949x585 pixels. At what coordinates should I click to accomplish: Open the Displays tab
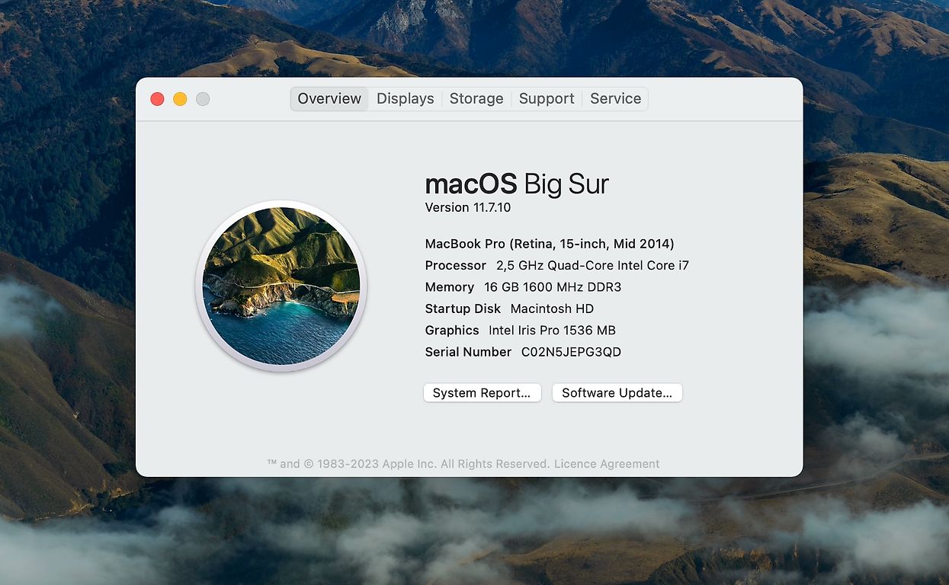click(406, 99)
